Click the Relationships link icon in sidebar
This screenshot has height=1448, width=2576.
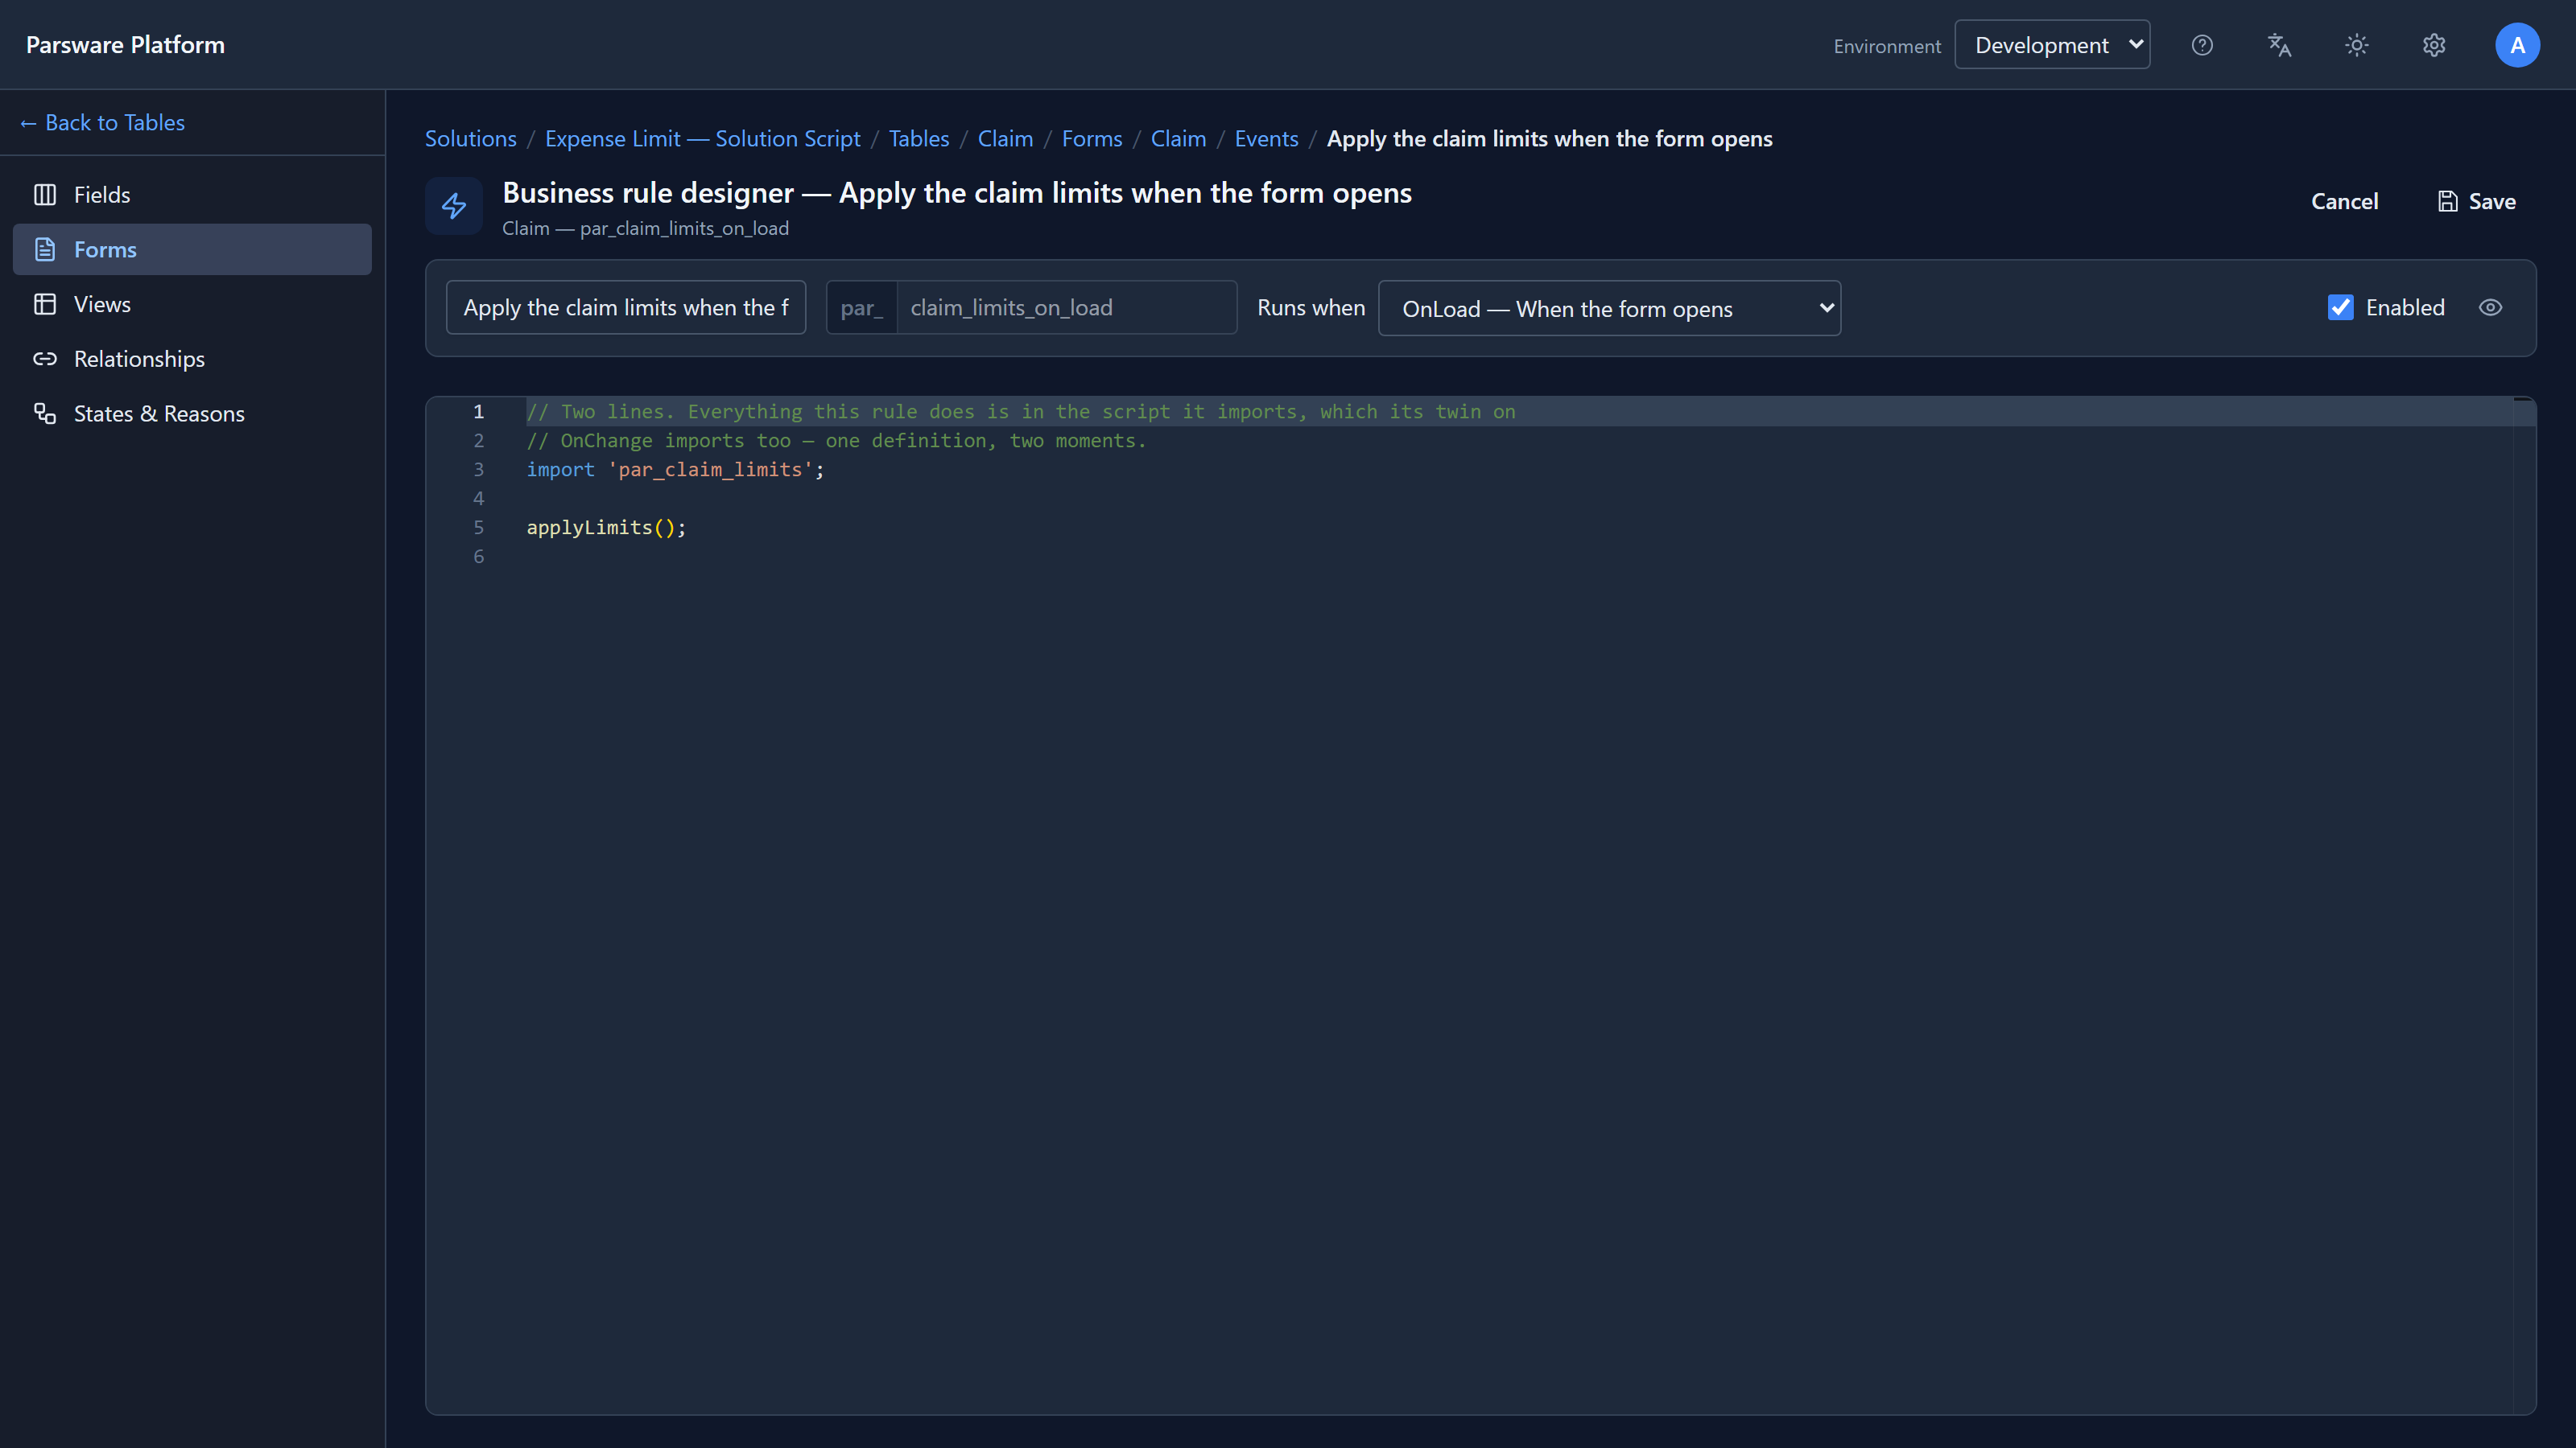[x=45, y=359]
